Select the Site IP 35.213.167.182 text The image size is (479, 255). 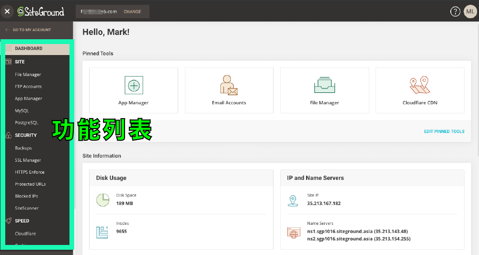(324, 203)
